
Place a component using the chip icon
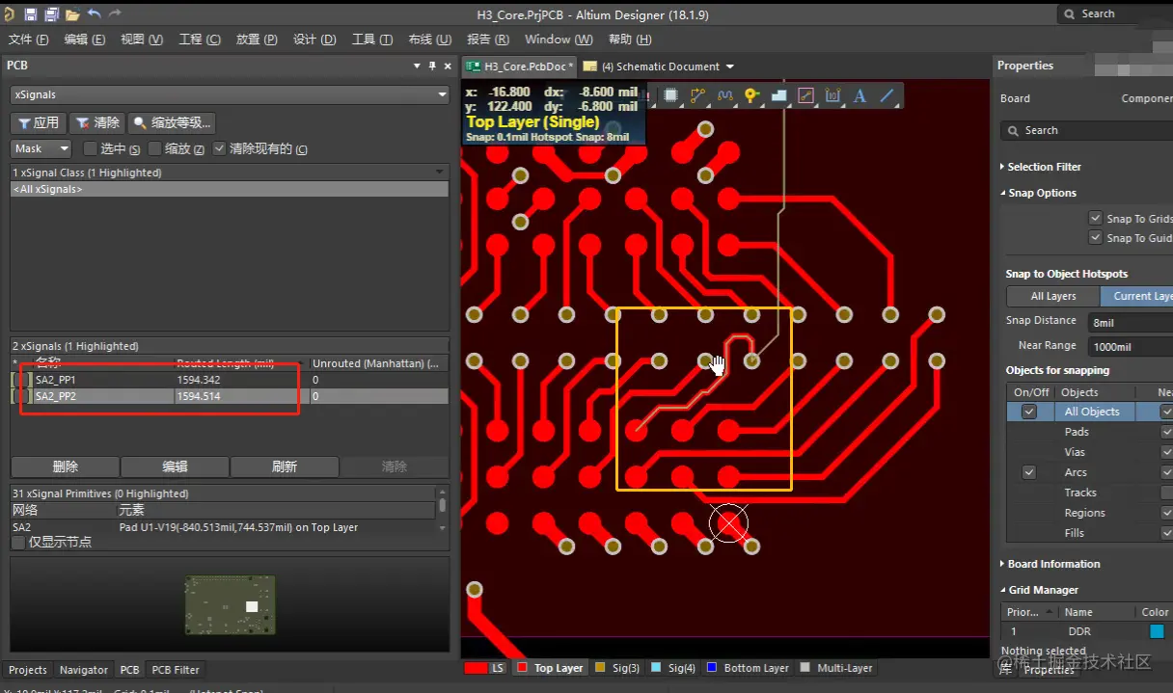(671, 95)
